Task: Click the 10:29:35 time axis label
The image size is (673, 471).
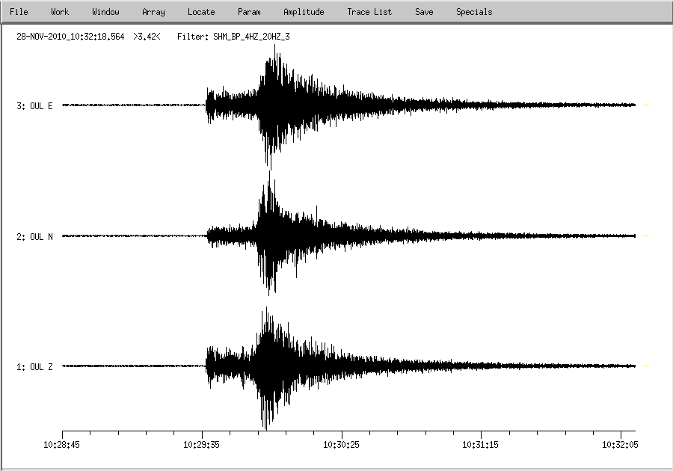Action: (202, 444)
